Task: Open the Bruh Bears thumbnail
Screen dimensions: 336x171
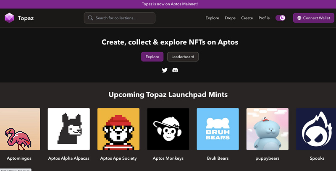Action: coord(218,129)
